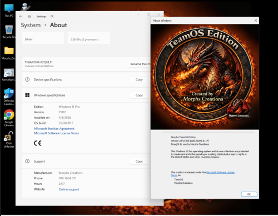Viewport: 278px width, 216px height.
Task: Select the Google Chrome desktop icon
Action: (x=9, y=118)
